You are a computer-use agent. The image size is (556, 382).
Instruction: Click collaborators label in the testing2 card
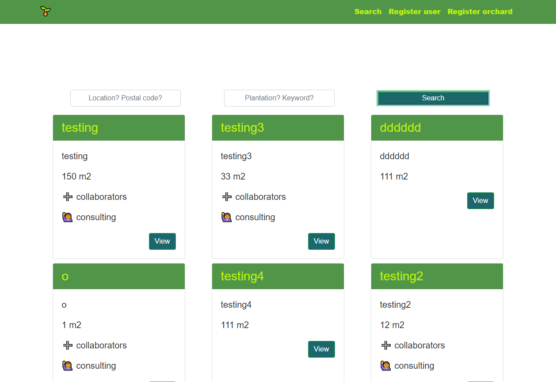(420, 345)
